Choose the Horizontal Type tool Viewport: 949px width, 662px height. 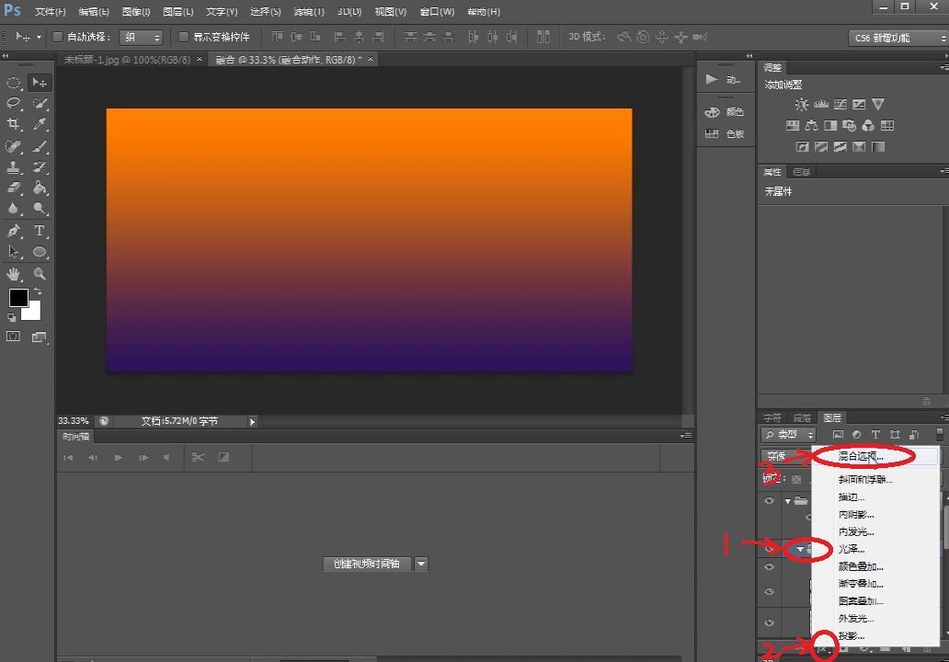click(40, 231)
